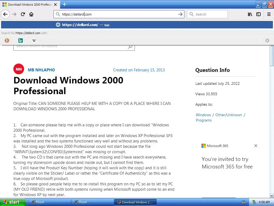
Task: Open the Other/Unknown category link
Action: (x=229, y=115)
